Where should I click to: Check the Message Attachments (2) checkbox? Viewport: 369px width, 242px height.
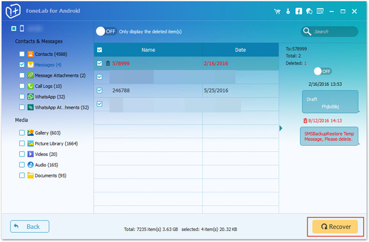pyautogui.click(x=22, y=76)
